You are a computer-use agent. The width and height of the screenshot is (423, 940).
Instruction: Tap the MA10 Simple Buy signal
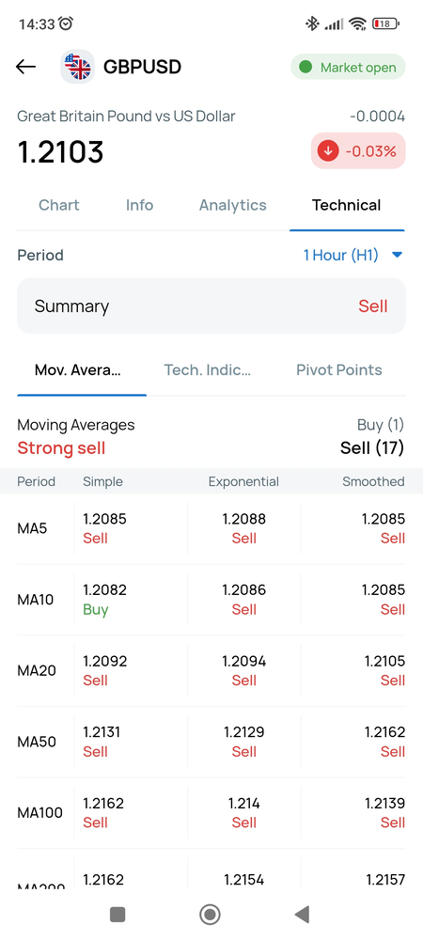pos(96,610)
